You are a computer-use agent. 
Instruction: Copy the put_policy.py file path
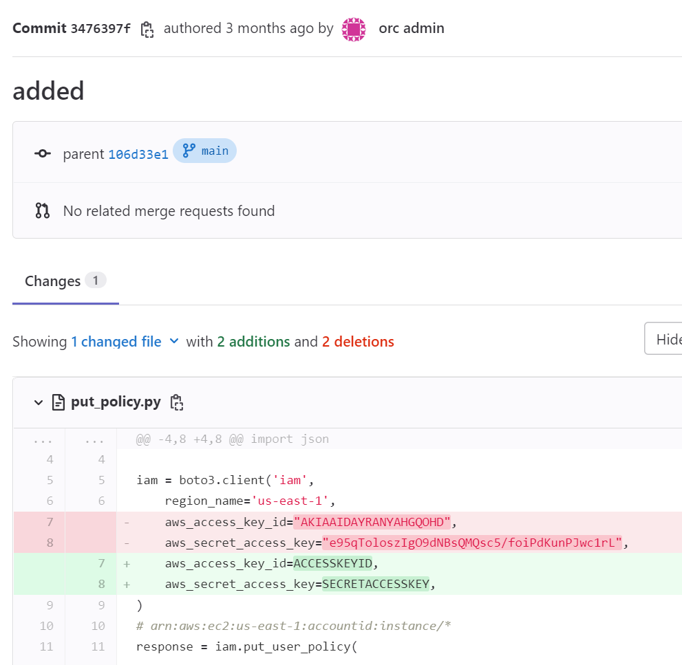(x=177, y=402)
